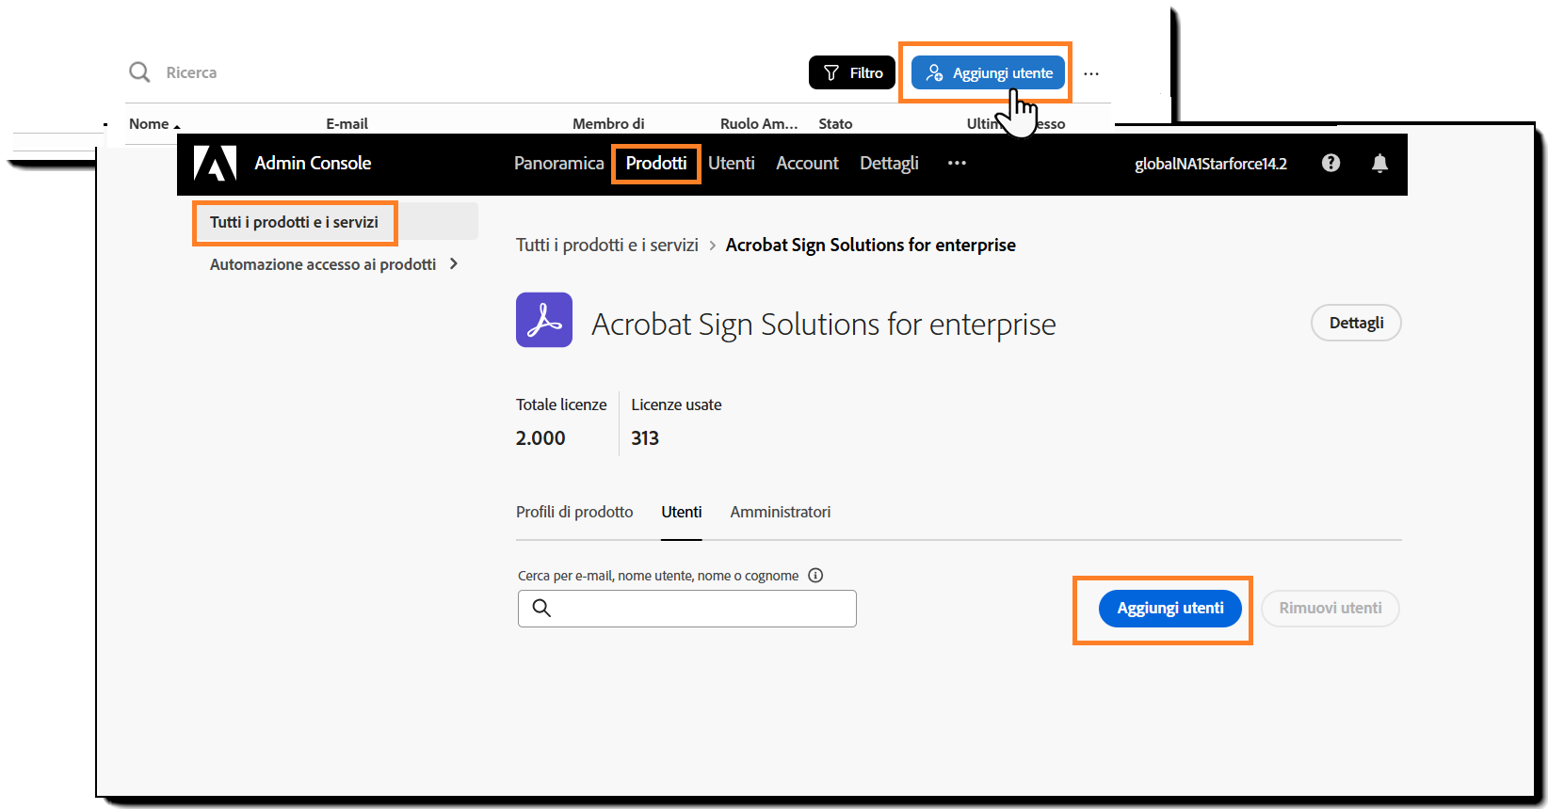The height and width of the screenshot is (809, 1548).
Task: Click the Aggiungi utenti button
Action: 1170,609
